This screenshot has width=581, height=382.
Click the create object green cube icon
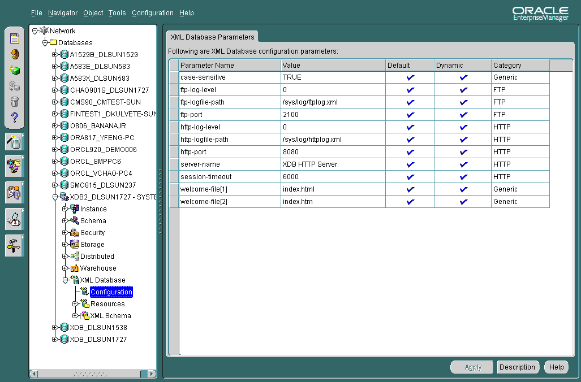point(14,70)
